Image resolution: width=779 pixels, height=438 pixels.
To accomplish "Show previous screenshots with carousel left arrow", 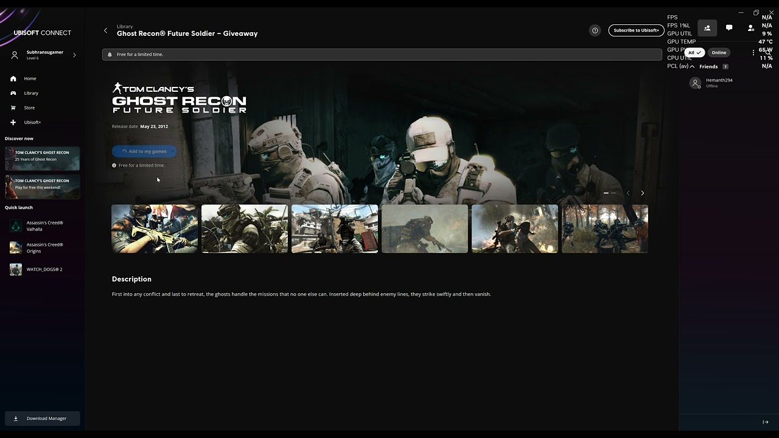I will click(628, 193).
